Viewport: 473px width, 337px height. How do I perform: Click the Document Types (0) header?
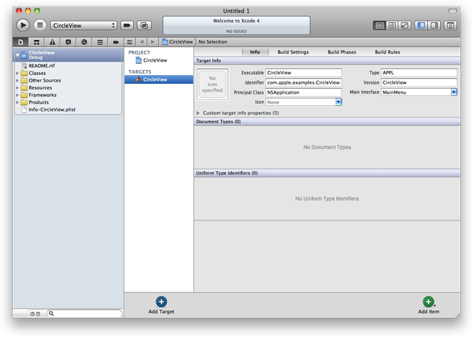(327, 122)
